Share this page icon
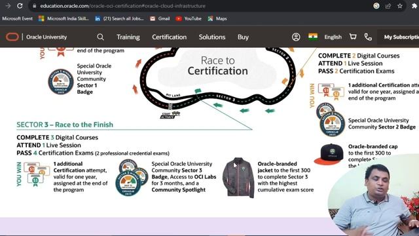 click(x=388, y=6)
